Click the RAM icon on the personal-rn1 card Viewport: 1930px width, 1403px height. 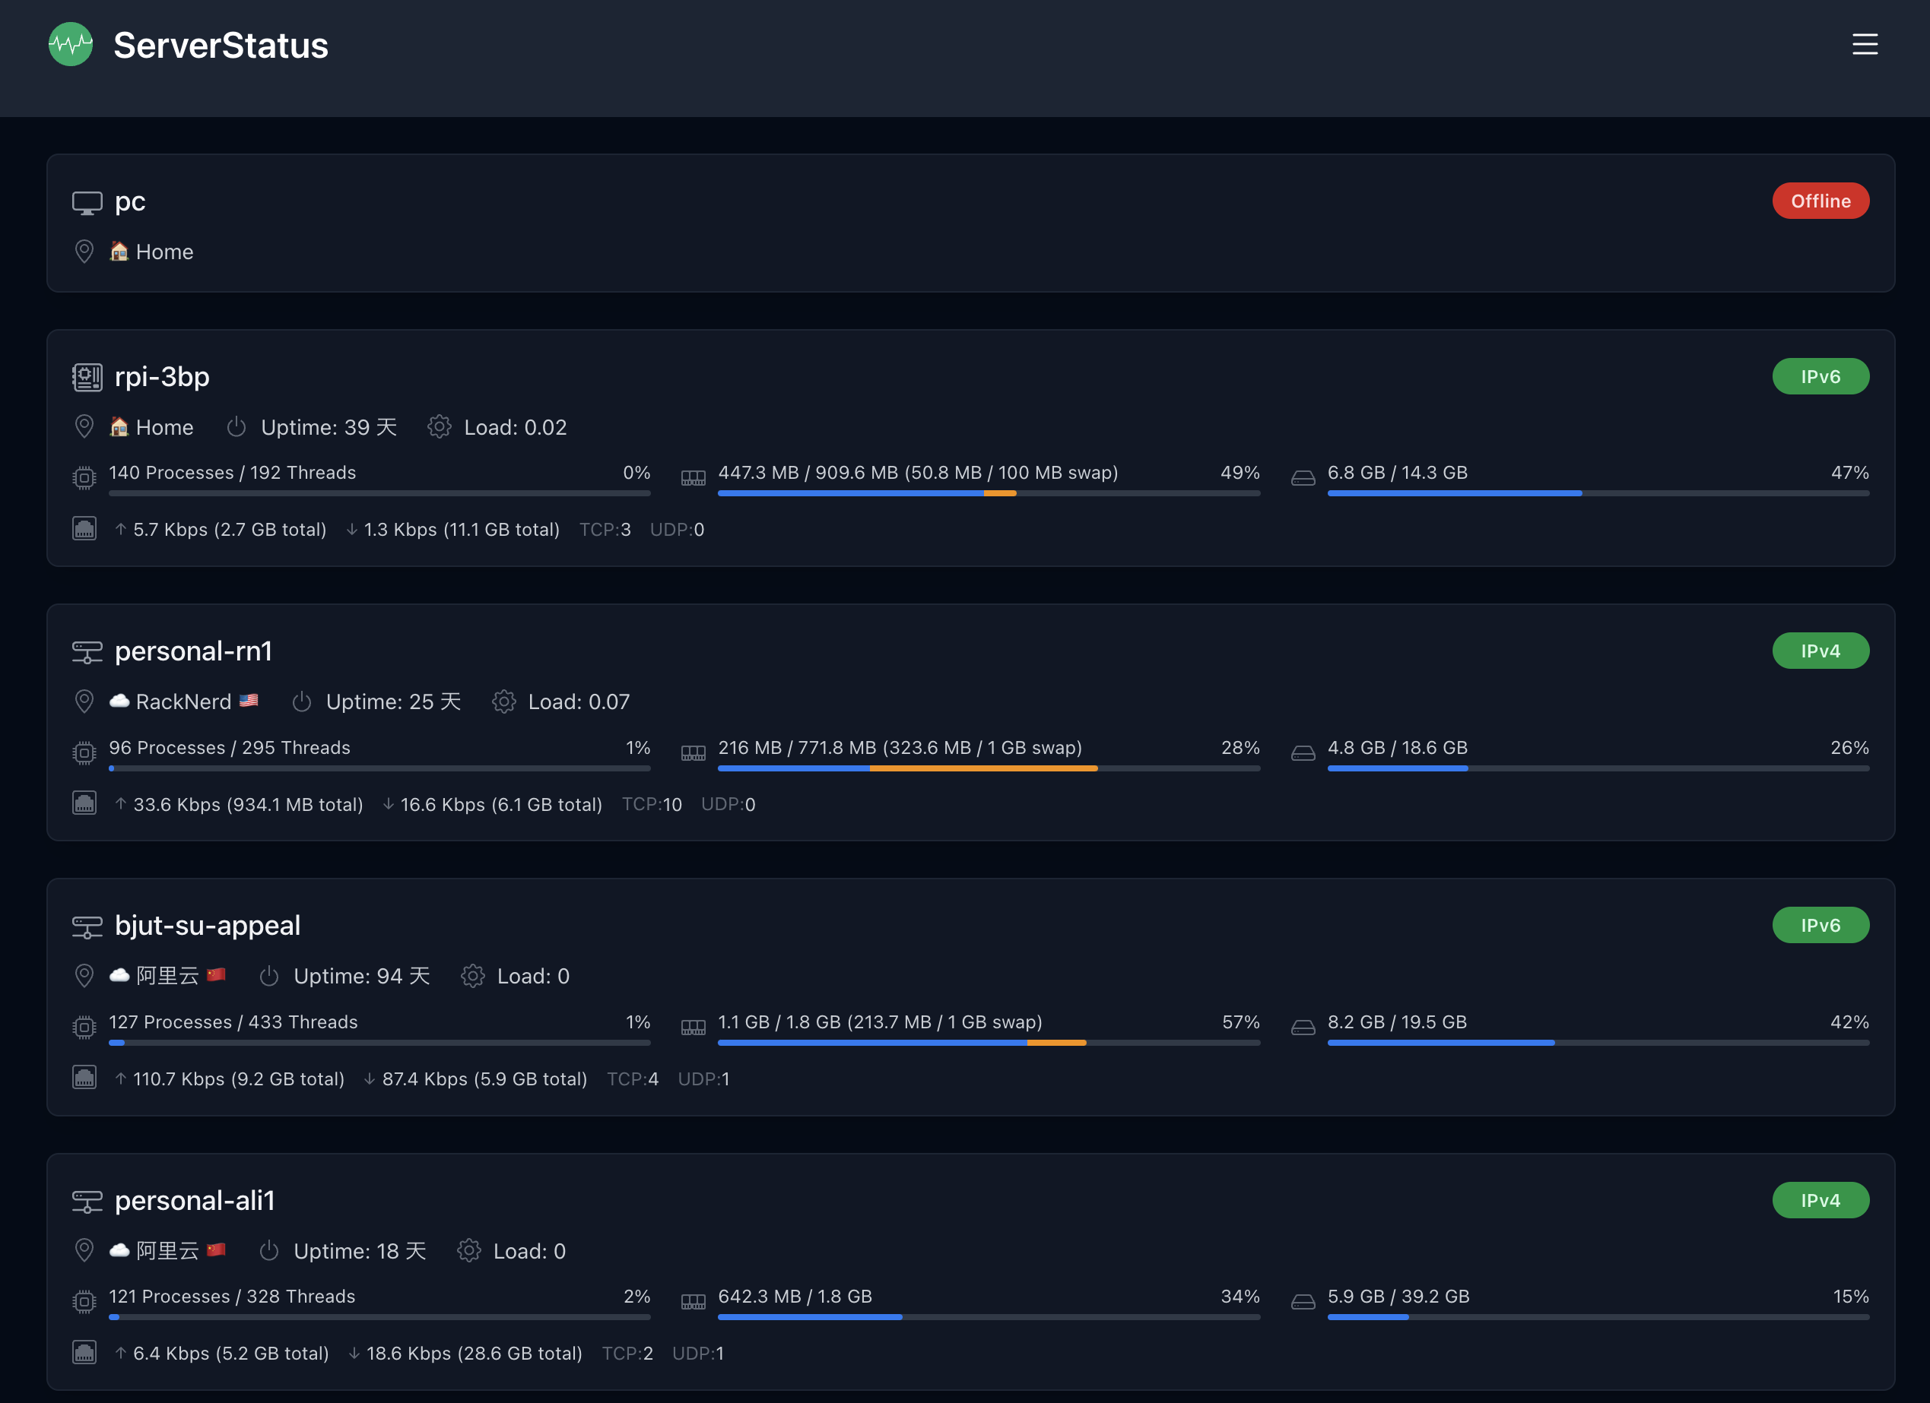(695, 752)
